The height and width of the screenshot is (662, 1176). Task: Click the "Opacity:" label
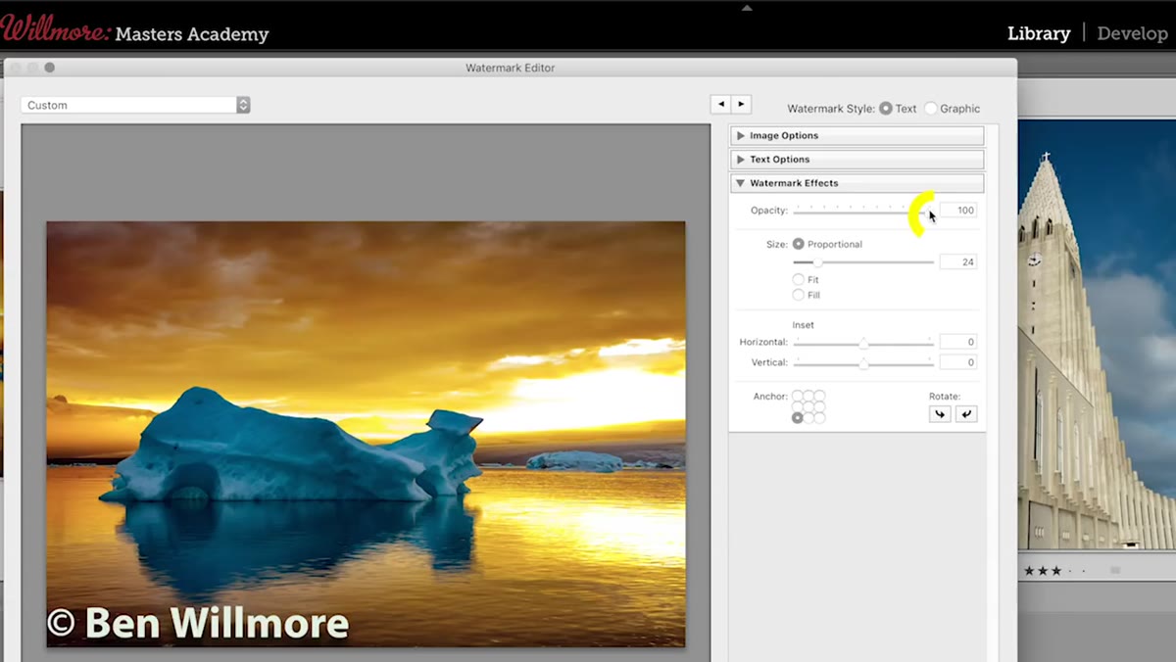tap(769, 211)
